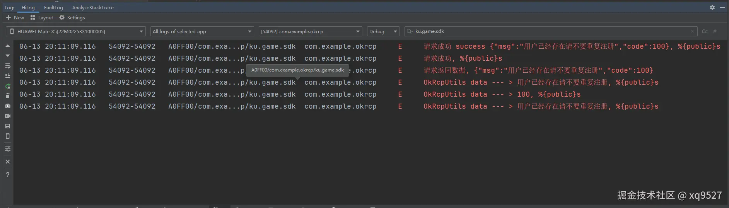The image size is (729, 208).
Task: Toggle soft-wrap lines icon
Action: 8,66
